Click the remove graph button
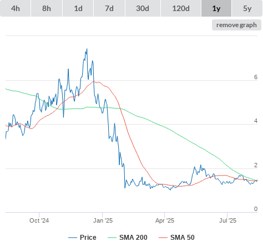 coord(236,25)
